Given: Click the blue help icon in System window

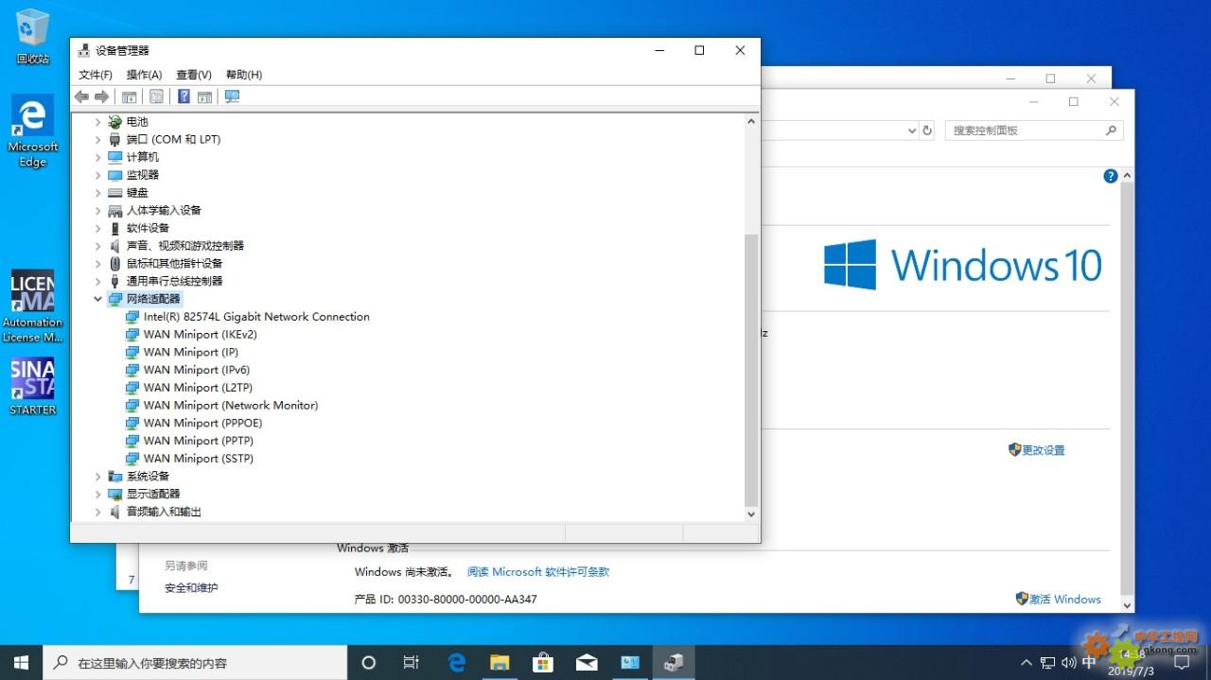Looking at the screenshot, I should pos(1111,176).
